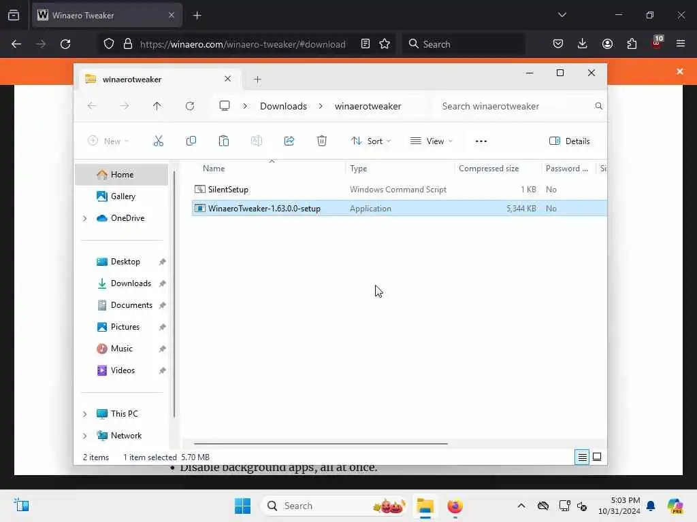This screenshot has width=697, height=522.
Task: Switch to details list view icon in status bar
Action: tap(582, 457)
